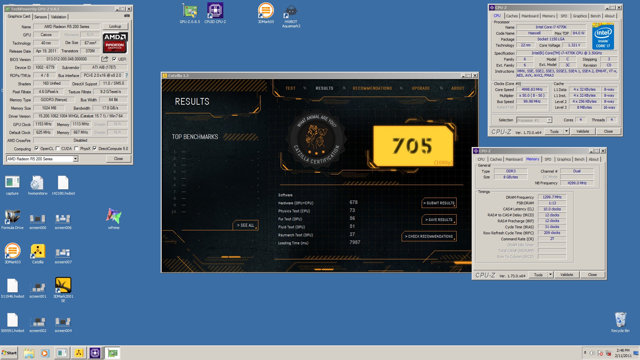The width and height of the screenshot is (640, 360).
Task: Click the 705 score badge in Catzilla
Action: 413,146
